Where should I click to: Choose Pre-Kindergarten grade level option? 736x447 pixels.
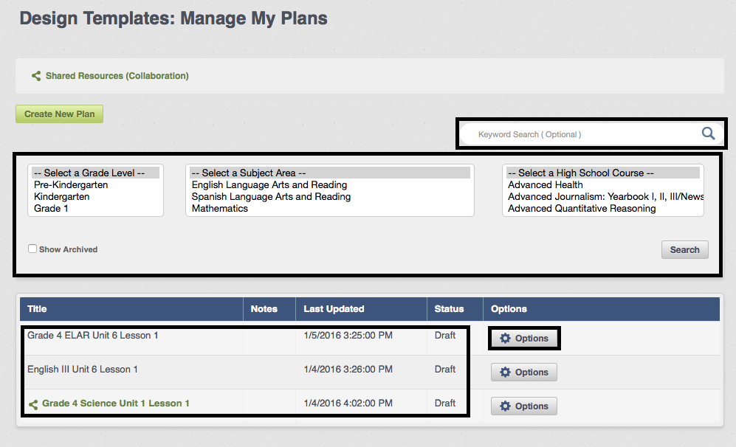[71, 185]
